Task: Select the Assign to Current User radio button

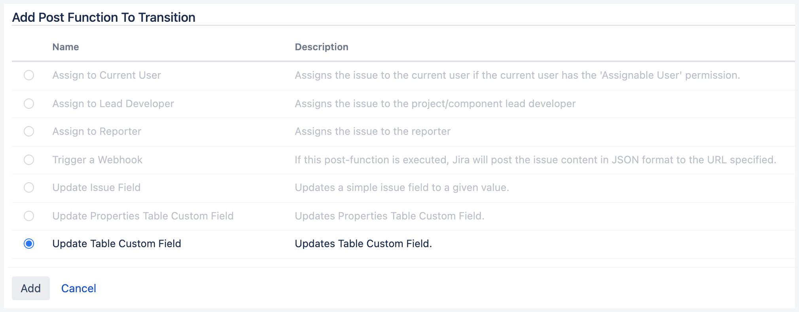Action: [29, 75]
